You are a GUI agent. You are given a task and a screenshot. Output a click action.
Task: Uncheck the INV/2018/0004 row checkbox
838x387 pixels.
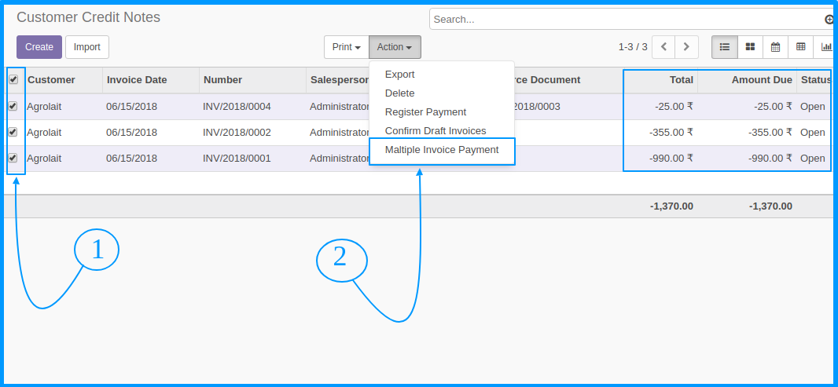point(13,106)
